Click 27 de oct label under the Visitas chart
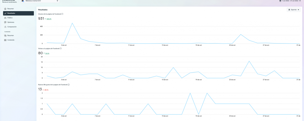 pos(266,80)
